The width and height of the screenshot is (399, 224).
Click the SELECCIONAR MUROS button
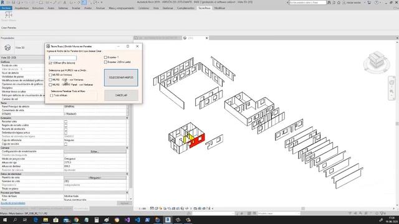coord(121,77)
